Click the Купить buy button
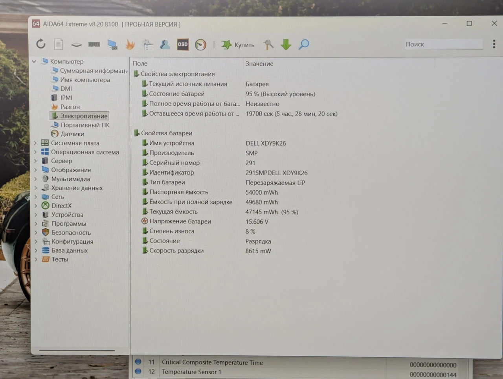 pyautogui.click(x=238, y=45)
